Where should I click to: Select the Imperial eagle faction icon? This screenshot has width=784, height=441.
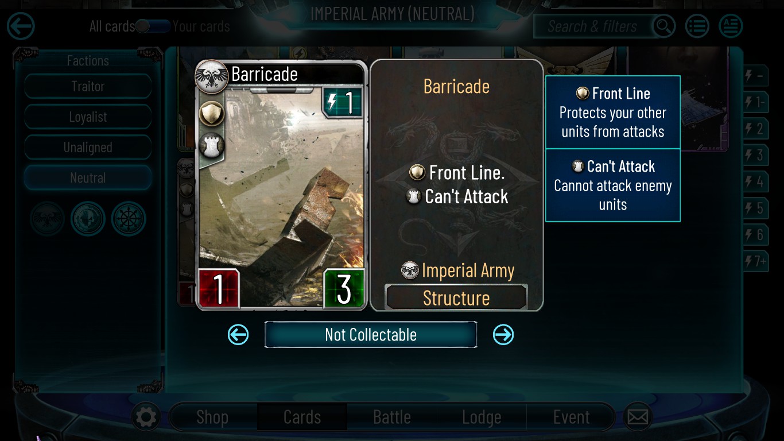pos(47,219)
